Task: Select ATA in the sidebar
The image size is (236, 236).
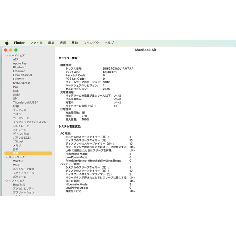Action: pos(15,59)
